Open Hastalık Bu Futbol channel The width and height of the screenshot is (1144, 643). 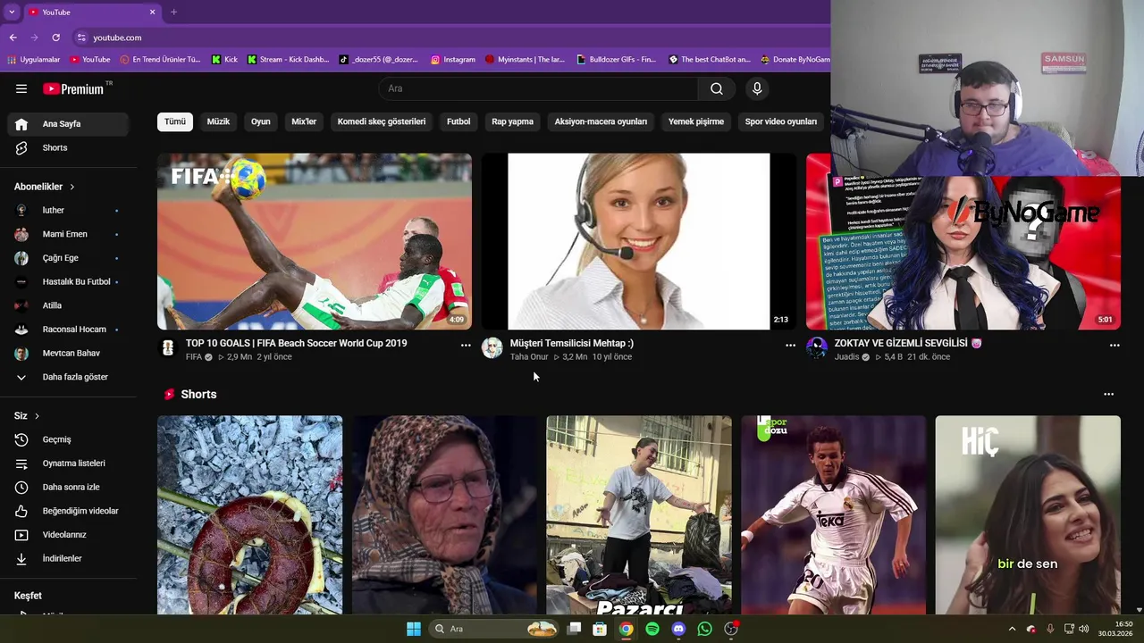(x=69, y=281)
